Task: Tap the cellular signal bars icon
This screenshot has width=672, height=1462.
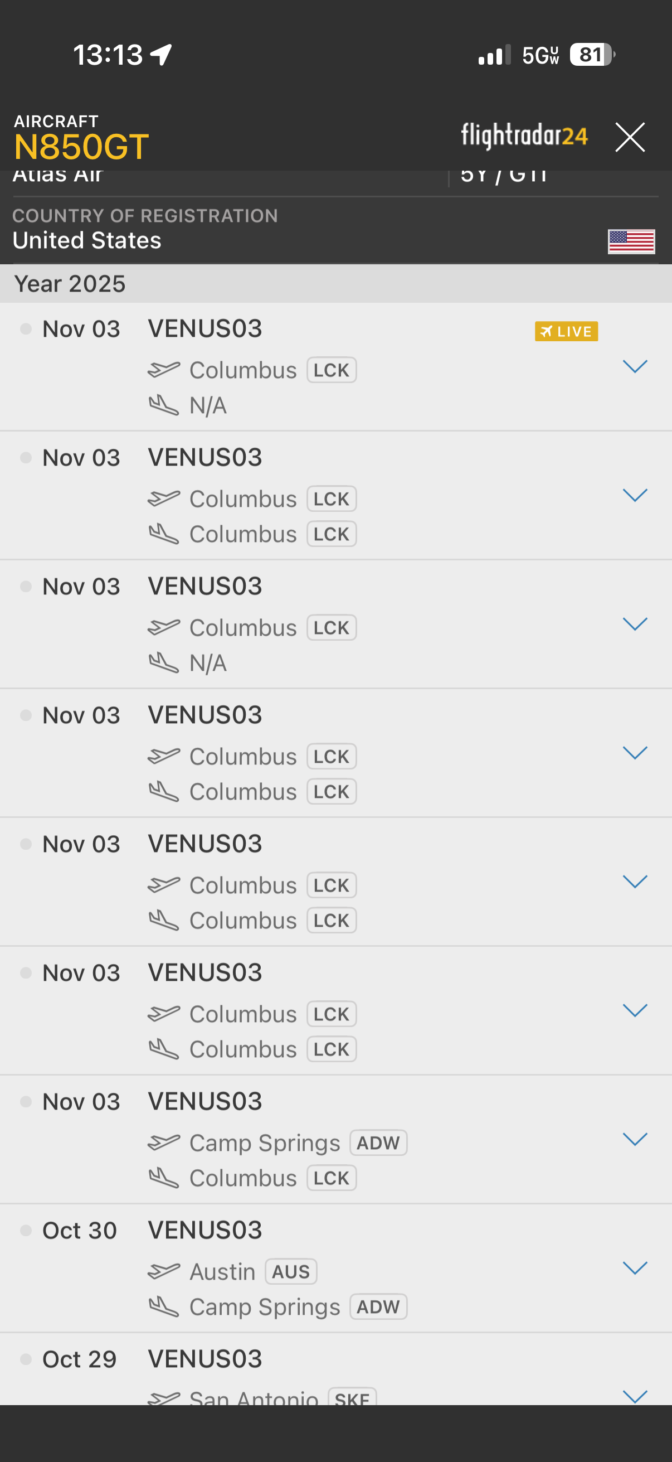Action: click(x=494, y=55)
